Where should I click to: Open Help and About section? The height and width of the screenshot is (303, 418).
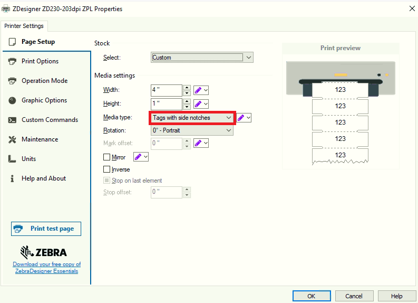[47, 178]
